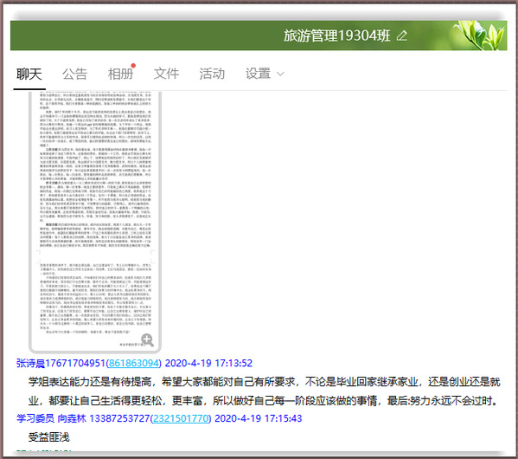The image size is (518, 459).
Task: Click the timestamp 2020-4-19 17:13:52
Action: [x=208, y=363]
